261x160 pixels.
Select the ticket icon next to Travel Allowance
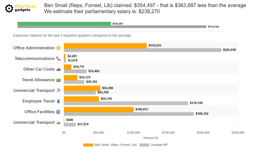tap(58, 80)
